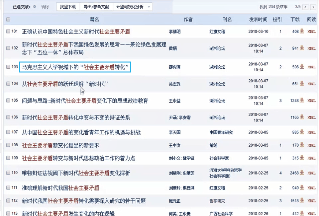Open HTML reading for article 101
This screenshot has height=216, width=319.
[311, 32]
